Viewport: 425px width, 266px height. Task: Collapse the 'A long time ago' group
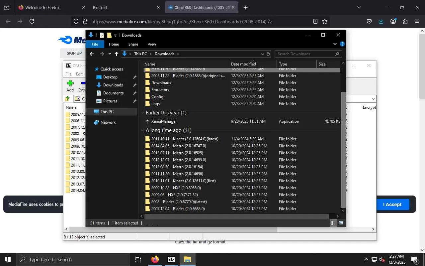[142, 130]
